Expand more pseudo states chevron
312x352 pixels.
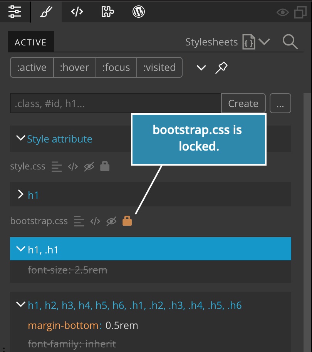[201, 67]
